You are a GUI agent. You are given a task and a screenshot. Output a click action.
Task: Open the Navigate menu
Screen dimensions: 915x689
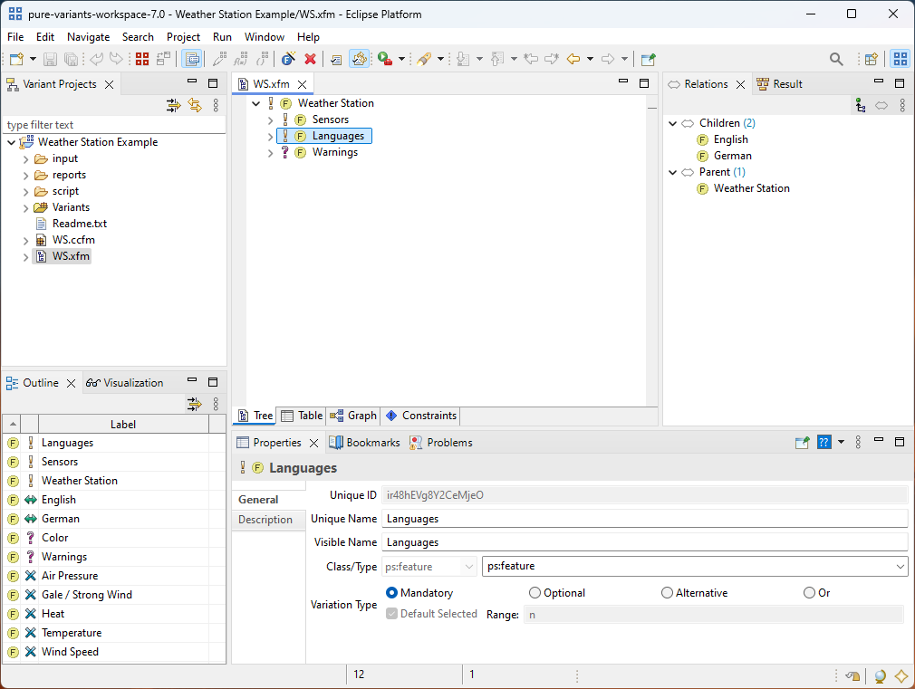(88, 37)
